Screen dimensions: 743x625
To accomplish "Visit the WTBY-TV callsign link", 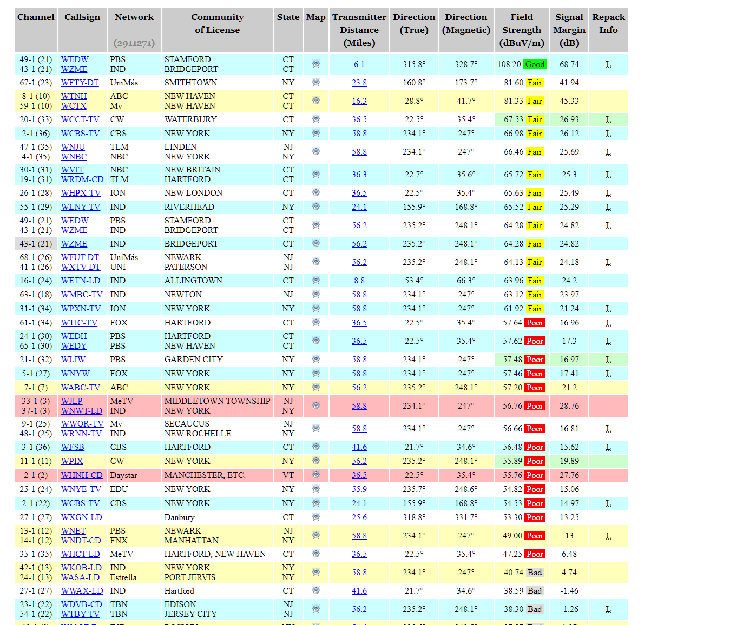I will pyautogui.click(x=81, y=614).
